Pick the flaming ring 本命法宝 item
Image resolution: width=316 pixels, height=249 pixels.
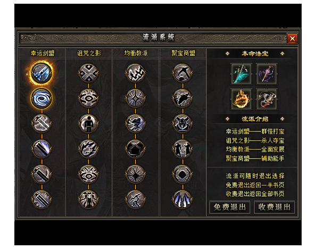[x=241, y=99]
